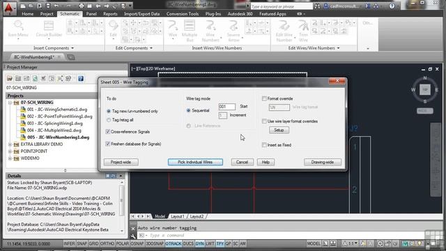
Task: Open the Reports ribbon tab
Action: click(x=110, y=14)
